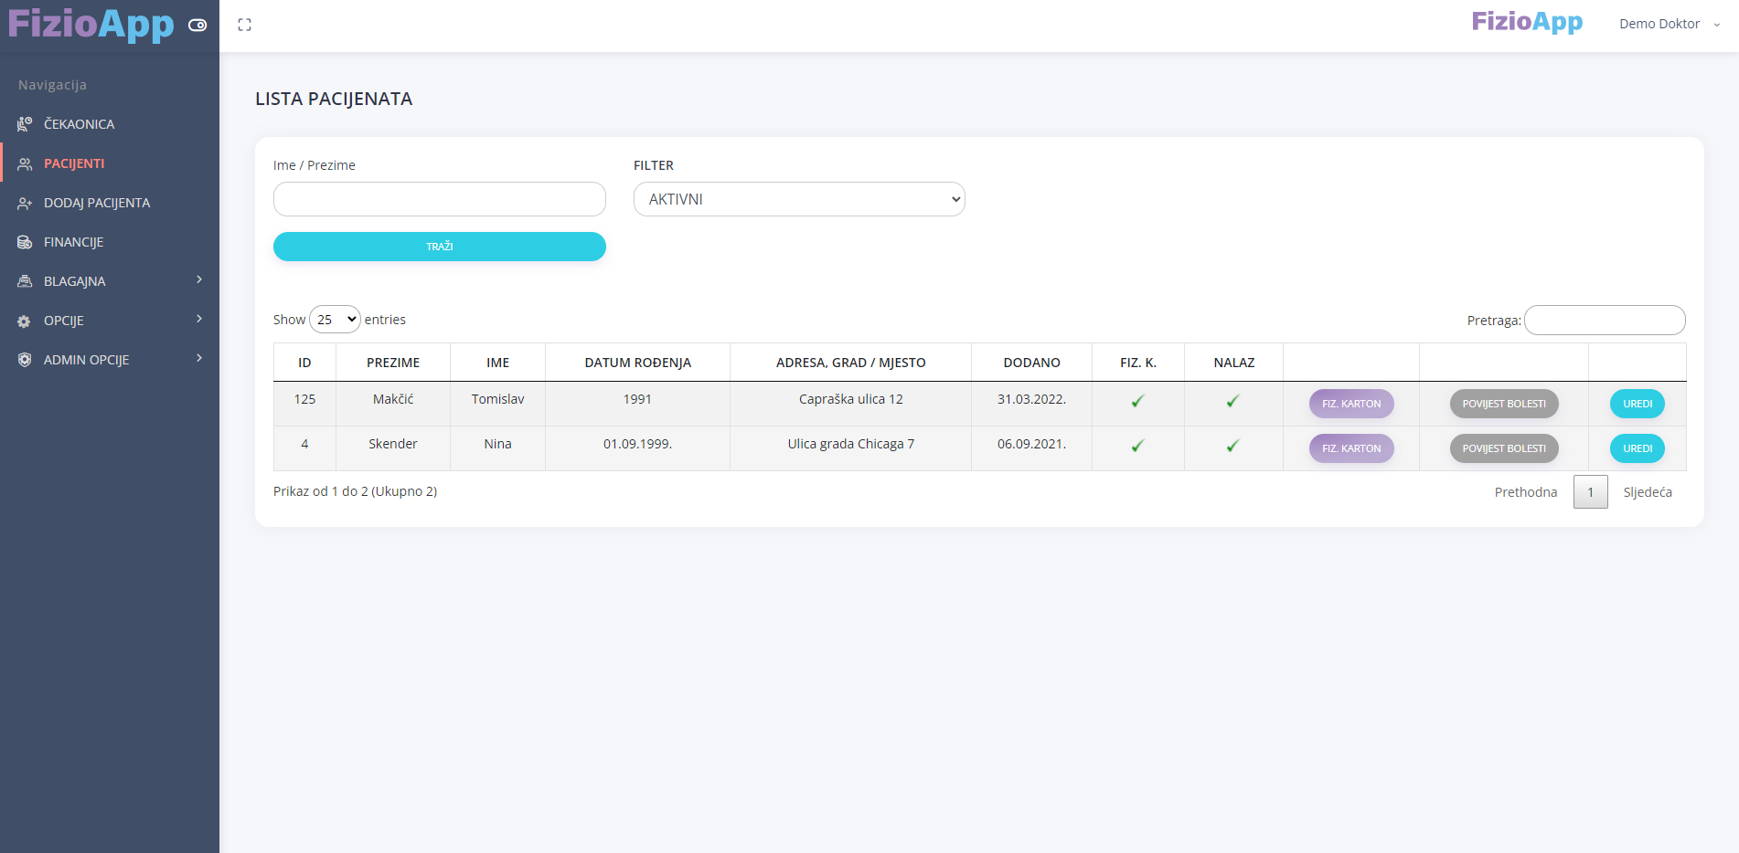
Task: Enter fullscreen mode using the top bar icon
Action: coord(244,25)
